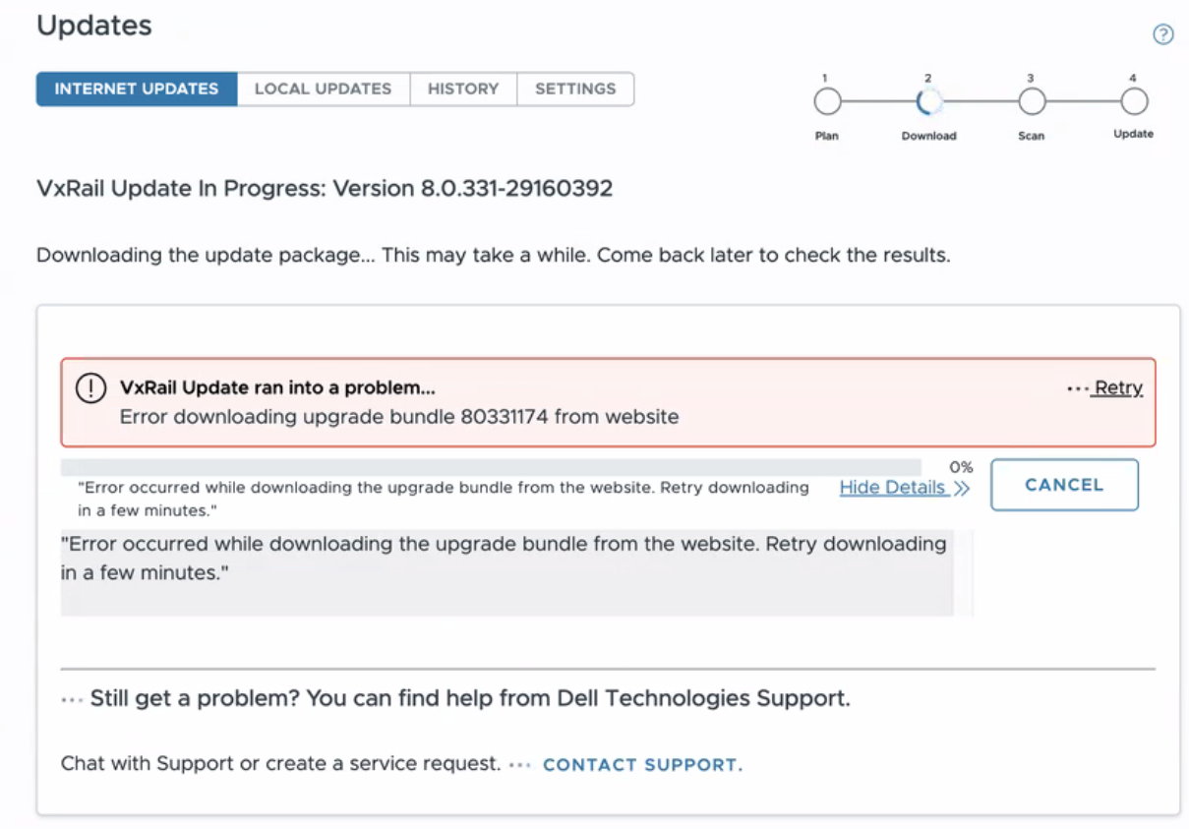
Task: Select the Internet Updates tab
Action: point(137,89)
